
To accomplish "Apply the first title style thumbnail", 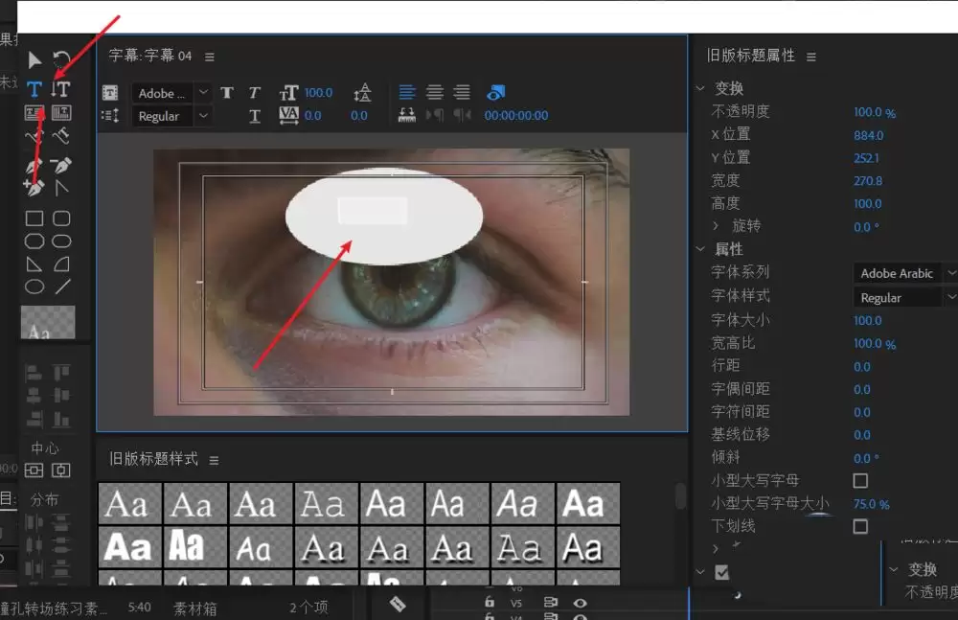I will click(x=129, y=503).
